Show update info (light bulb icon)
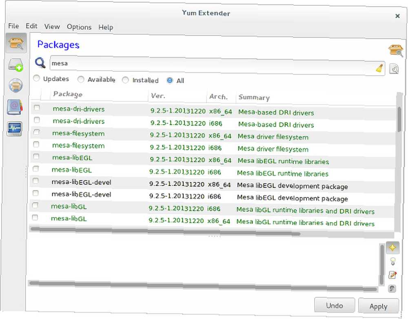The width and height of the screenshot is (408, 319). coord(393,261)
